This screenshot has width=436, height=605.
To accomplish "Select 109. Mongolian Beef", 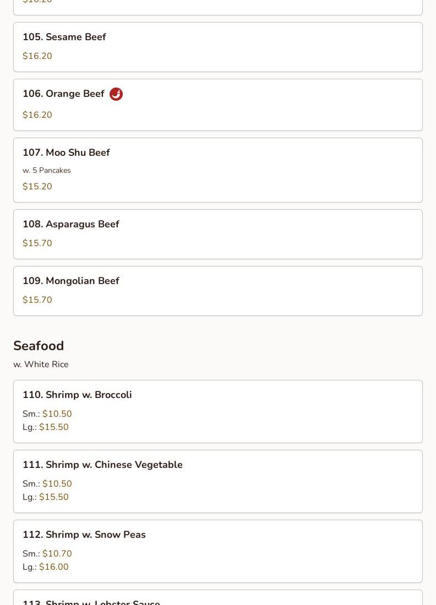I will [x=71, y=281].
